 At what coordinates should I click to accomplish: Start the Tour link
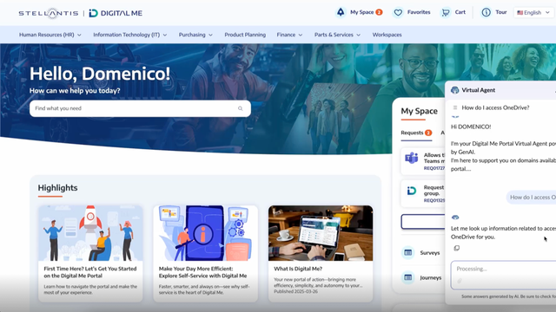coord(500,12)
